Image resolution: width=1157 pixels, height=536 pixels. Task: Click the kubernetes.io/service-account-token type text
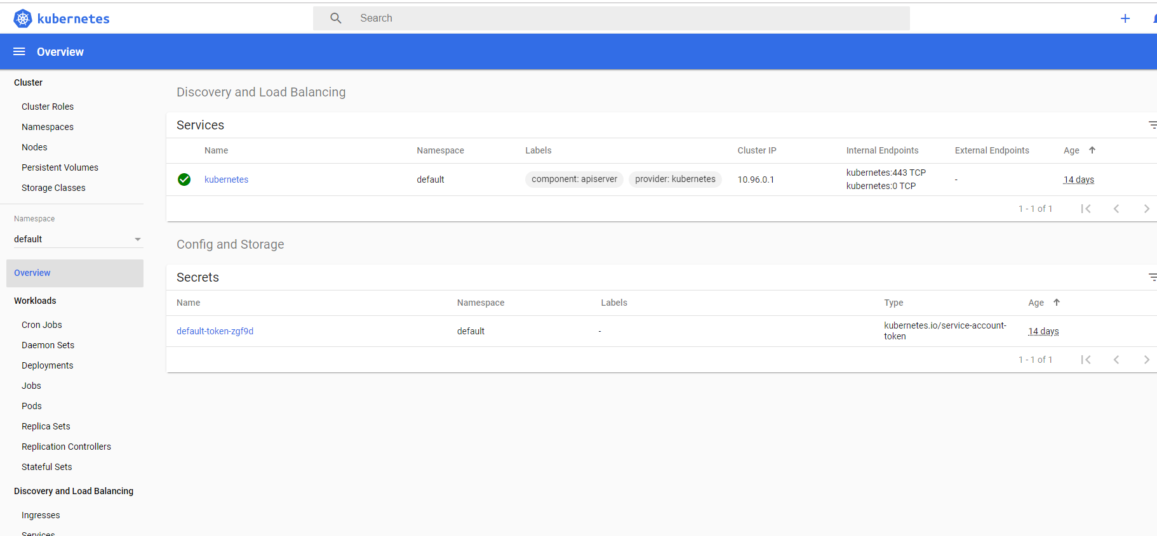click(945, 330)
